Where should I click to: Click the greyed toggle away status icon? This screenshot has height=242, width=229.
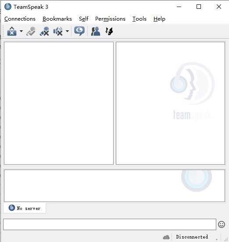click(31, 31)
